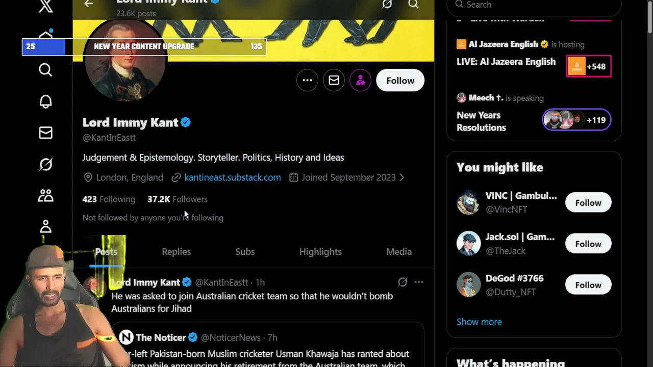Image resolution: width=653 pixels, height=367 pixels.
Task: Open the Explore search icon in sidebar
Action: (45, 70)
